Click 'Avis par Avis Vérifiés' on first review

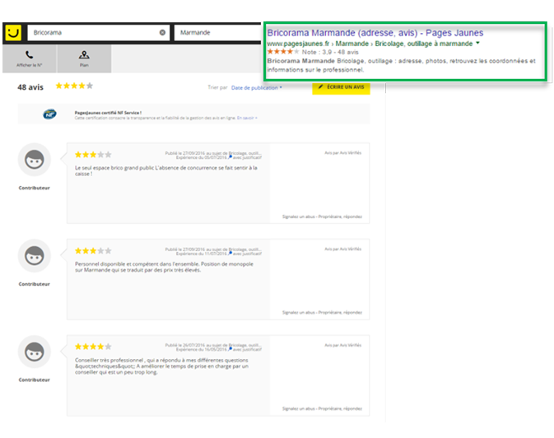(343, 153)
